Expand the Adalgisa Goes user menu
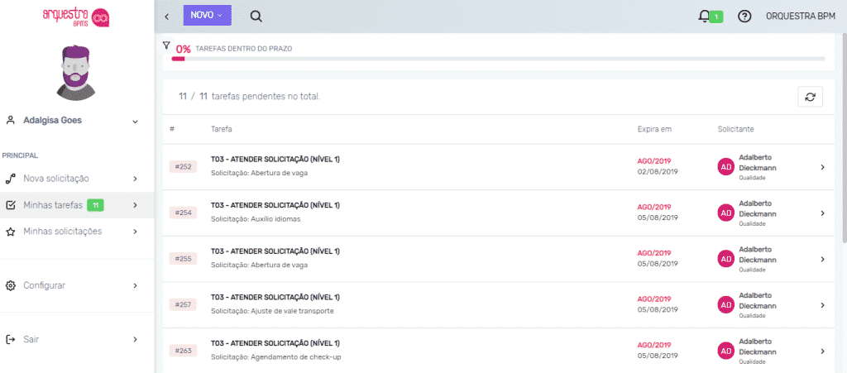The height and width of the screenshot is (373, 847). coord(135,121)
